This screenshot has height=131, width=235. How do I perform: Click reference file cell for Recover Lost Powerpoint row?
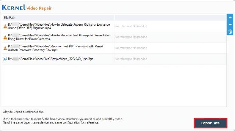click(x=171, y=37)
